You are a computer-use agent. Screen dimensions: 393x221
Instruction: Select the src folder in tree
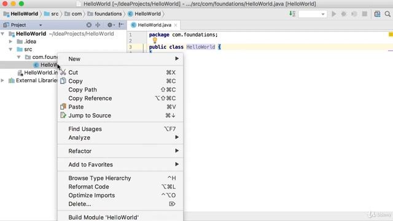25,49
